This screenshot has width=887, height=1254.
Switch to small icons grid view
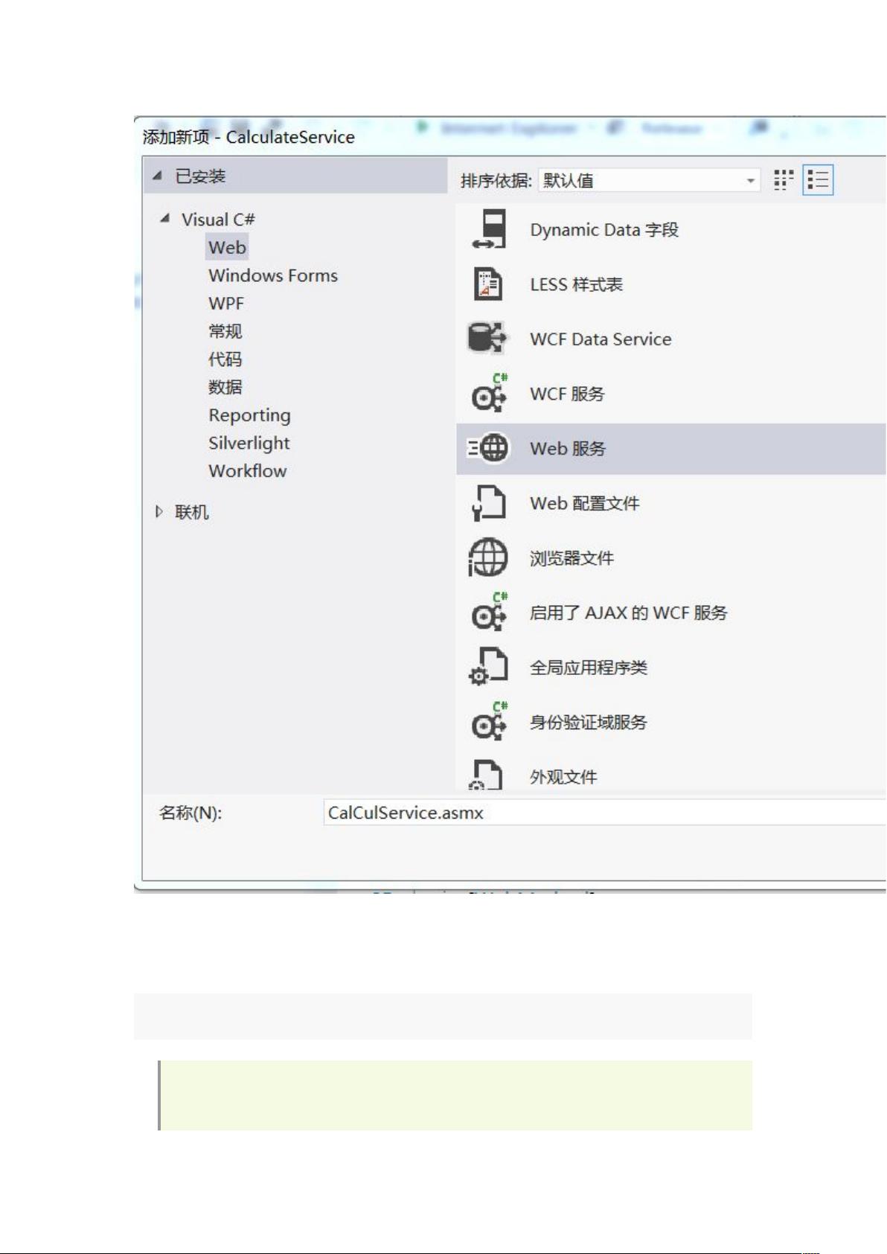pyautogui.click(x=783, y=180)
